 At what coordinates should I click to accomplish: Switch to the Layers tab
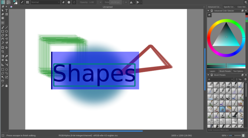212,71
